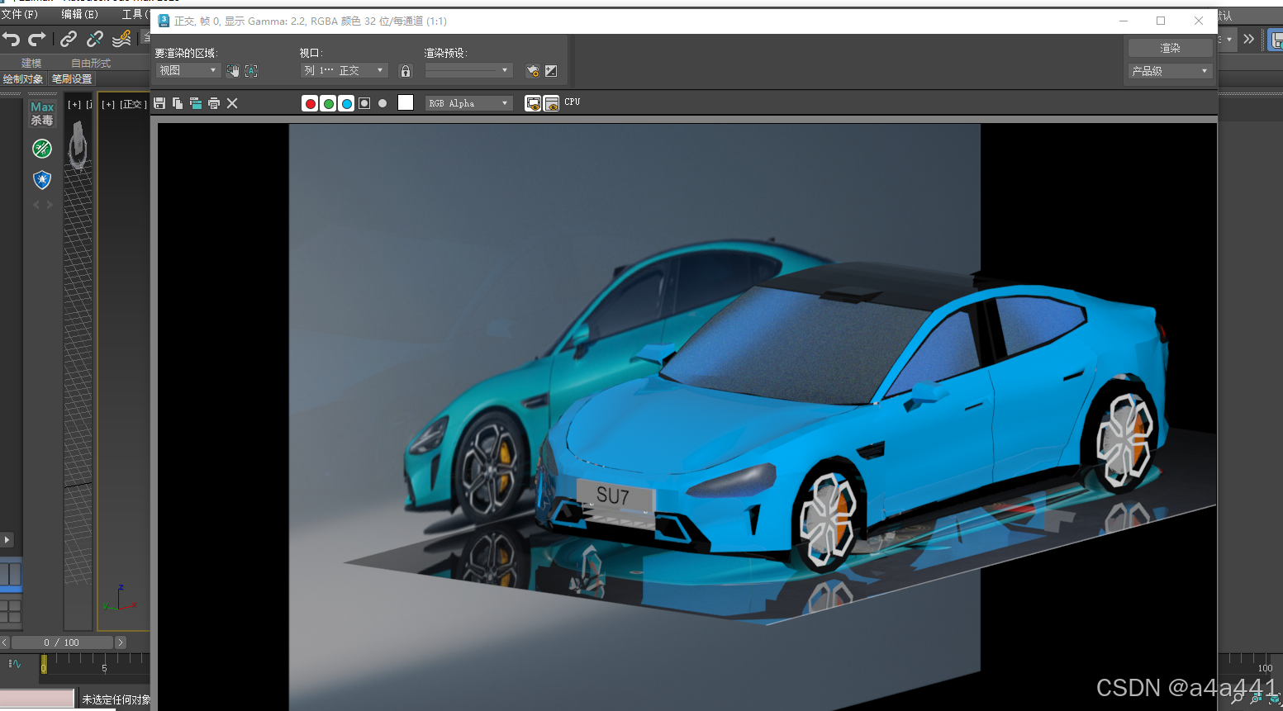The width and height of the screenshot is (1283, 711).
Task: Toggle the alpha channel display
Action: (x=364, y=103)
